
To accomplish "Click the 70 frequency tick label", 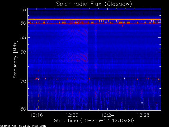I will pyautogui.click(x=23, y=81).
